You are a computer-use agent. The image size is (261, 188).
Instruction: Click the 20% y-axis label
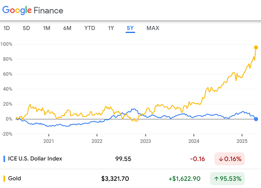pos(8,104)
